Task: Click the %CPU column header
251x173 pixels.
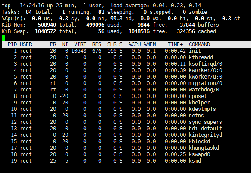Action: coord(135,44)
